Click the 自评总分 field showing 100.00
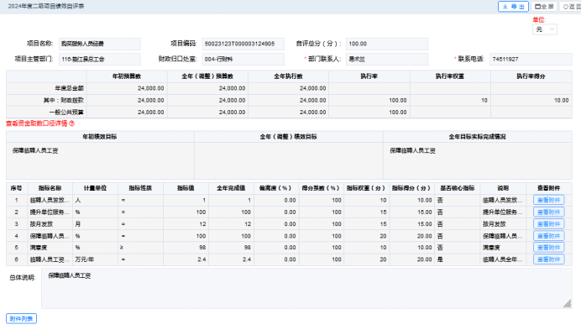The height and width of the screenshot is (325, 581). (x=387, y=44)
